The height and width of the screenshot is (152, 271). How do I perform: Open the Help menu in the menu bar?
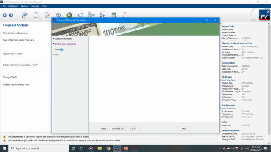pos(44,6)
